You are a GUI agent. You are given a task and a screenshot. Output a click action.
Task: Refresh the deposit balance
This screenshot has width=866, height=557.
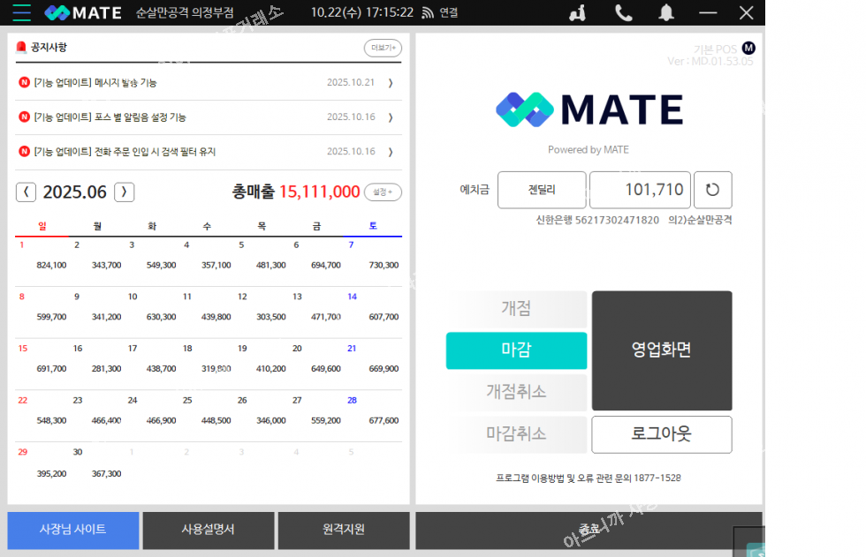712,190
